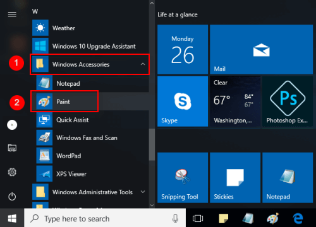
Task: Open Notepad from the taskbar
Action: click(248, 219)
